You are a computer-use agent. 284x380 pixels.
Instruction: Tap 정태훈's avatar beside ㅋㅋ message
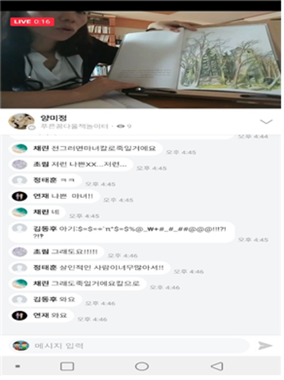(19, 180)
